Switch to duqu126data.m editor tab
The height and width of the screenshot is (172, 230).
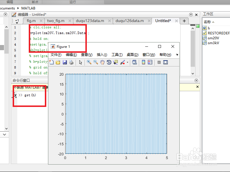pos(130,21)
